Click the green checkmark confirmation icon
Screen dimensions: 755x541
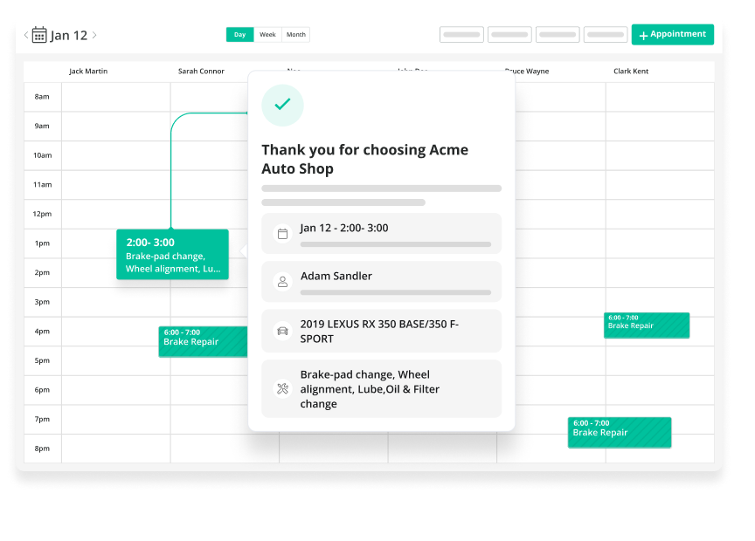click(282, 105)
